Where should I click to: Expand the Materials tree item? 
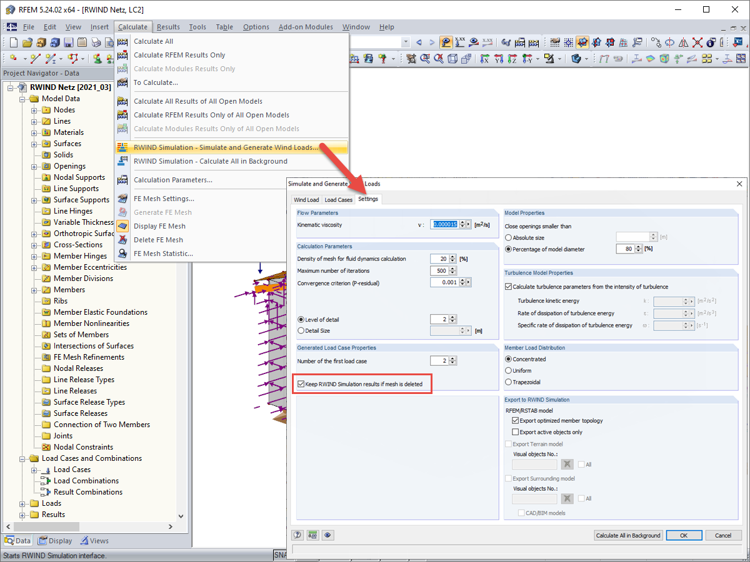pos(34,132)
